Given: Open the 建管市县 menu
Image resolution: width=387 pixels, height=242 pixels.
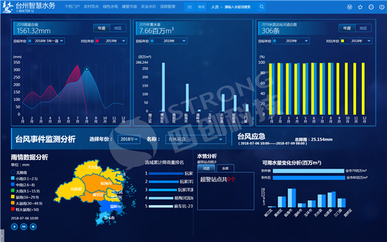Looking at the screenshot, I should click(130, 6).
